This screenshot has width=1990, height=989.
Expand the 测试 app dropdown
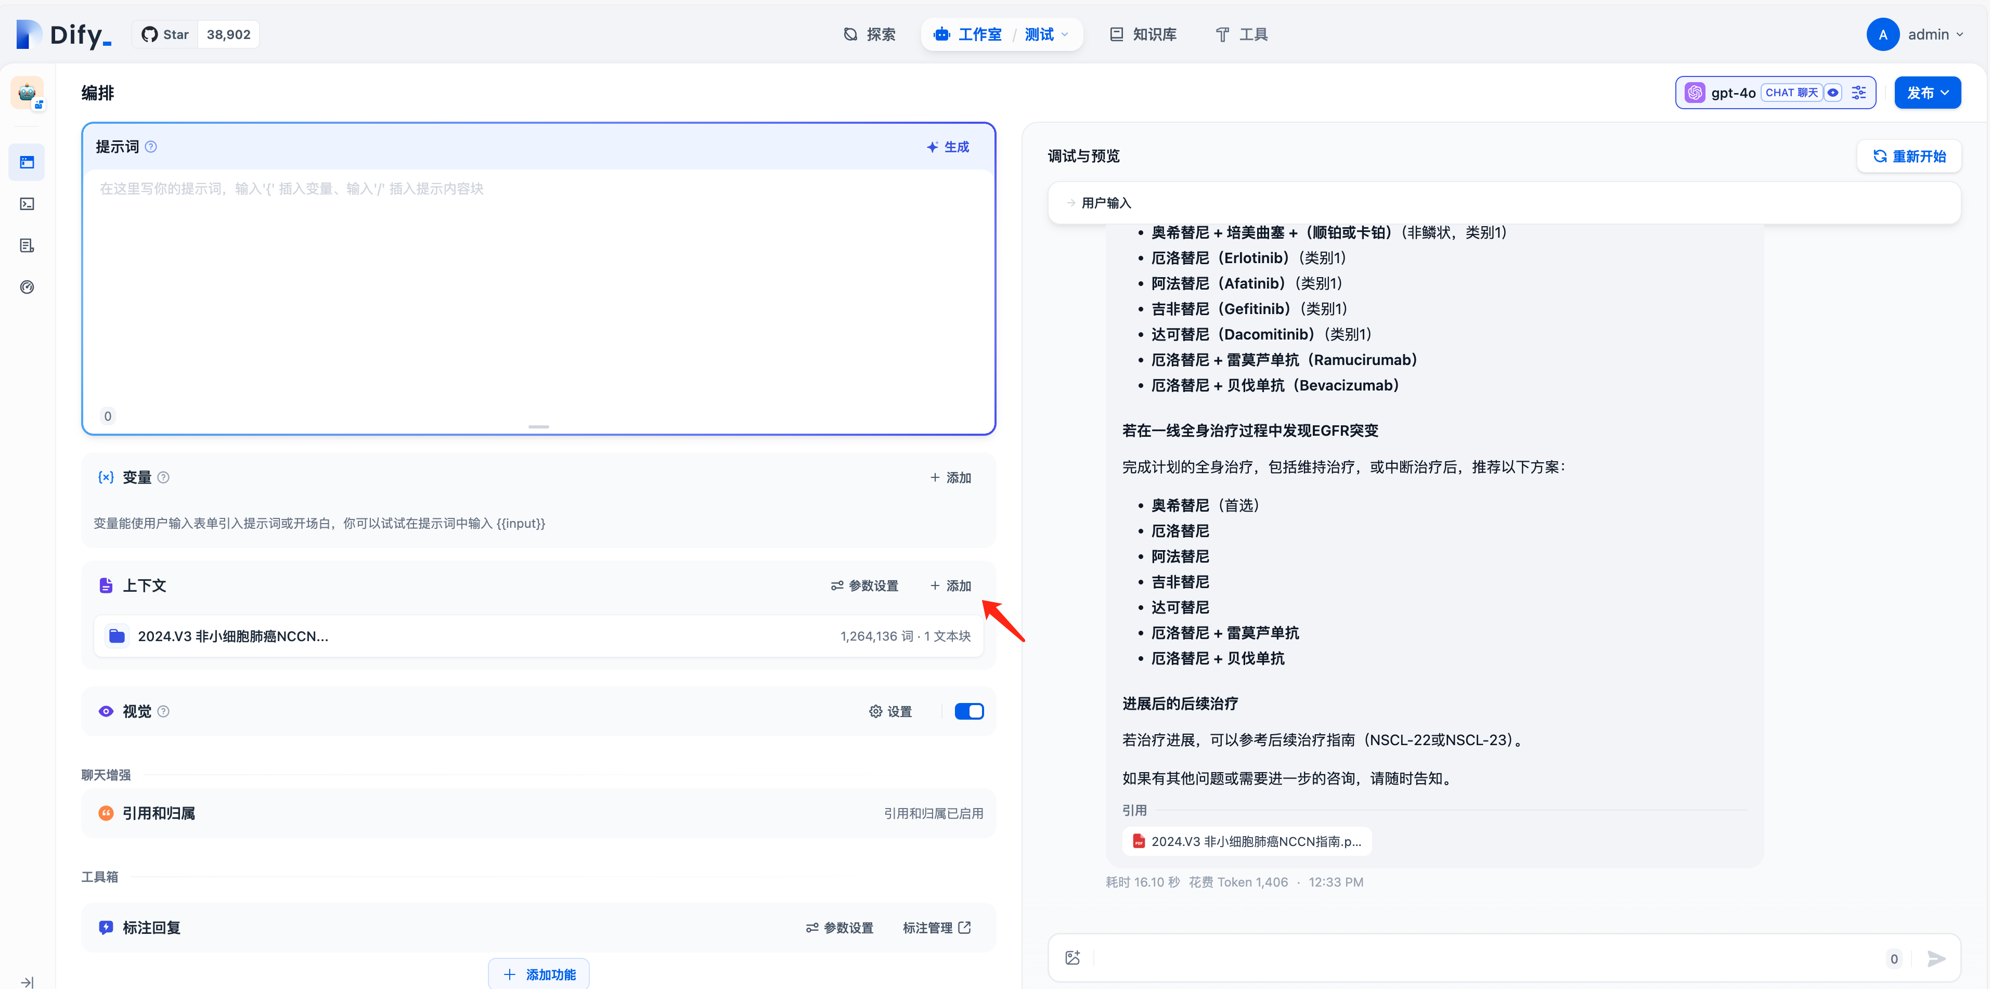[1047, 34]
